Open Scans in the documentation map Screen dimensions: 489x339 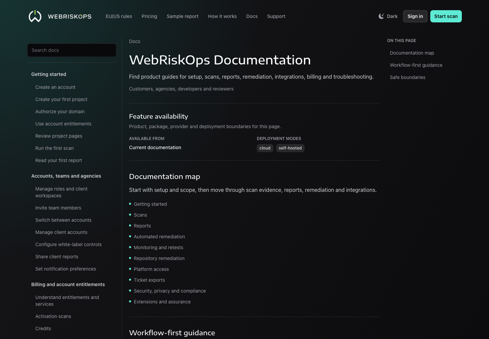click(x=140, y=215)
